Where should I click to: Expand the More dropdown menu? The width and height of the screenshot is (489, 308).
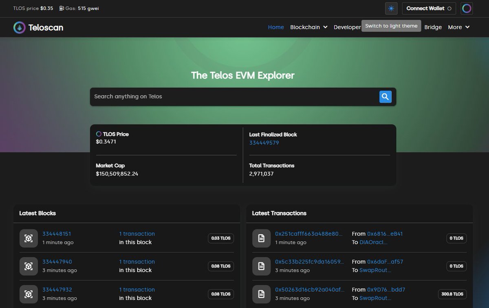458,27
